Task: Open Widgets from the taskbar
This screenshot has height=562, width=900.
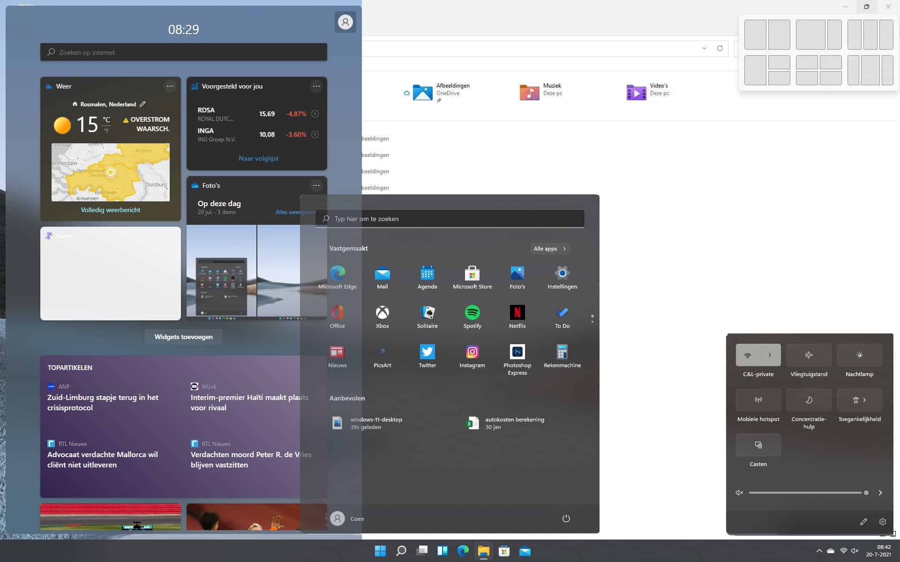Action: (442, 551)
